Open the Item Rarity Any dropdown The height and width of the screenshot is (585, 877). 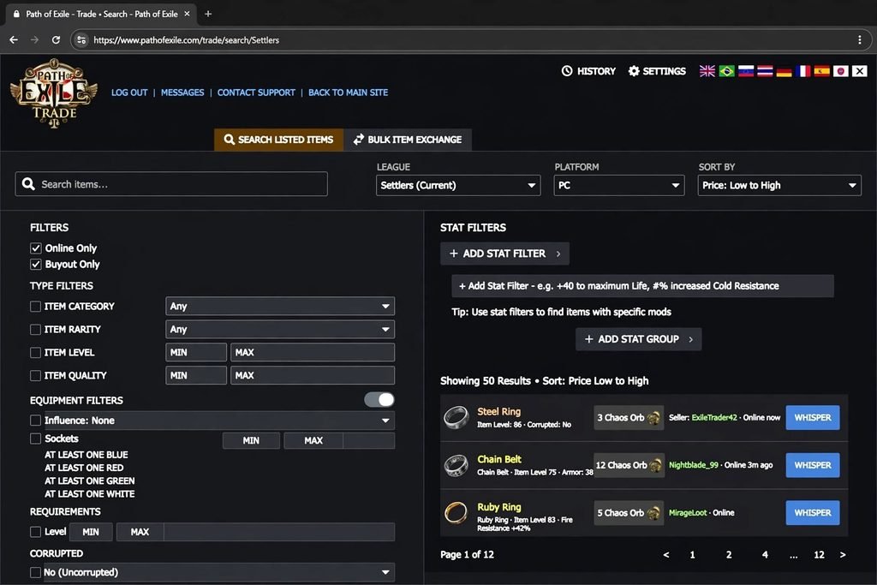280,330
